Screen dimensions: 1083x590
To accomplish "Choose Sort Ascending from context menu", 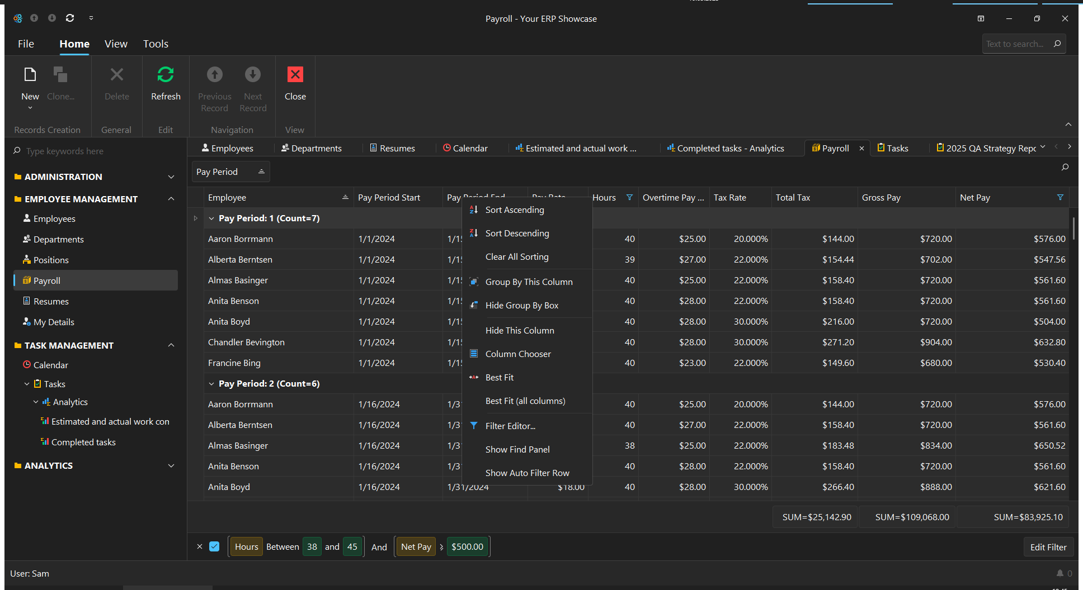I will tap(514, 210).
